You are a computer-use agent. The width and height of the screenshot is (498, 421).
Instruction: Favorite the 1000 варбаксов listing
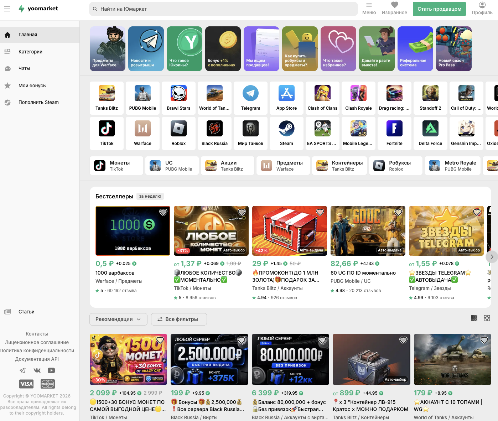[163, 212]
